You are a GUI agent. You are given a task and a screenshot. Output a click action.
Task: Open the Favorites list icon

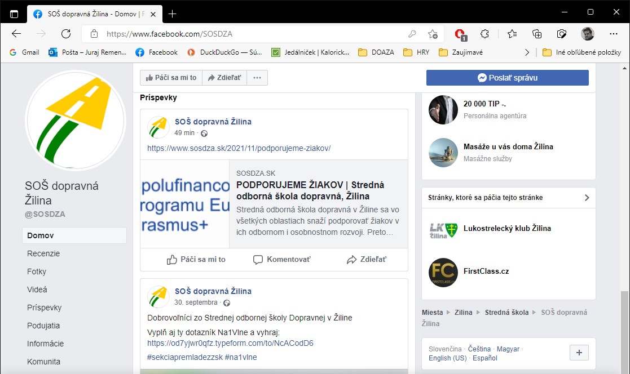tap(512, 34)
